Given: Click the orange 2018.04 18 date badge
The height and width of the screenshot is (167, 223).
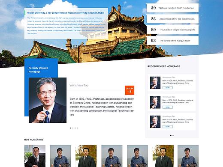Looking at the screenshot, I should [x=130, y=90].
